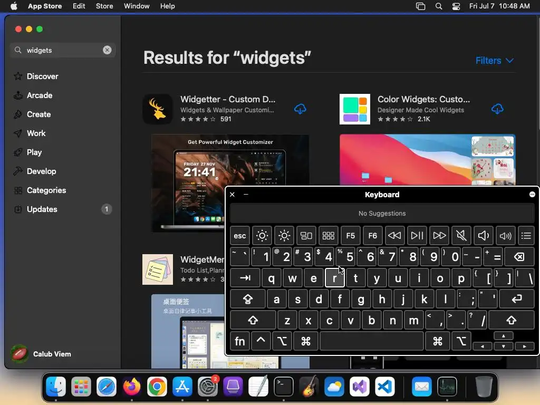Open the Store menu in menu bar
The image size is (540, 405).
click(x=104, y=6)
